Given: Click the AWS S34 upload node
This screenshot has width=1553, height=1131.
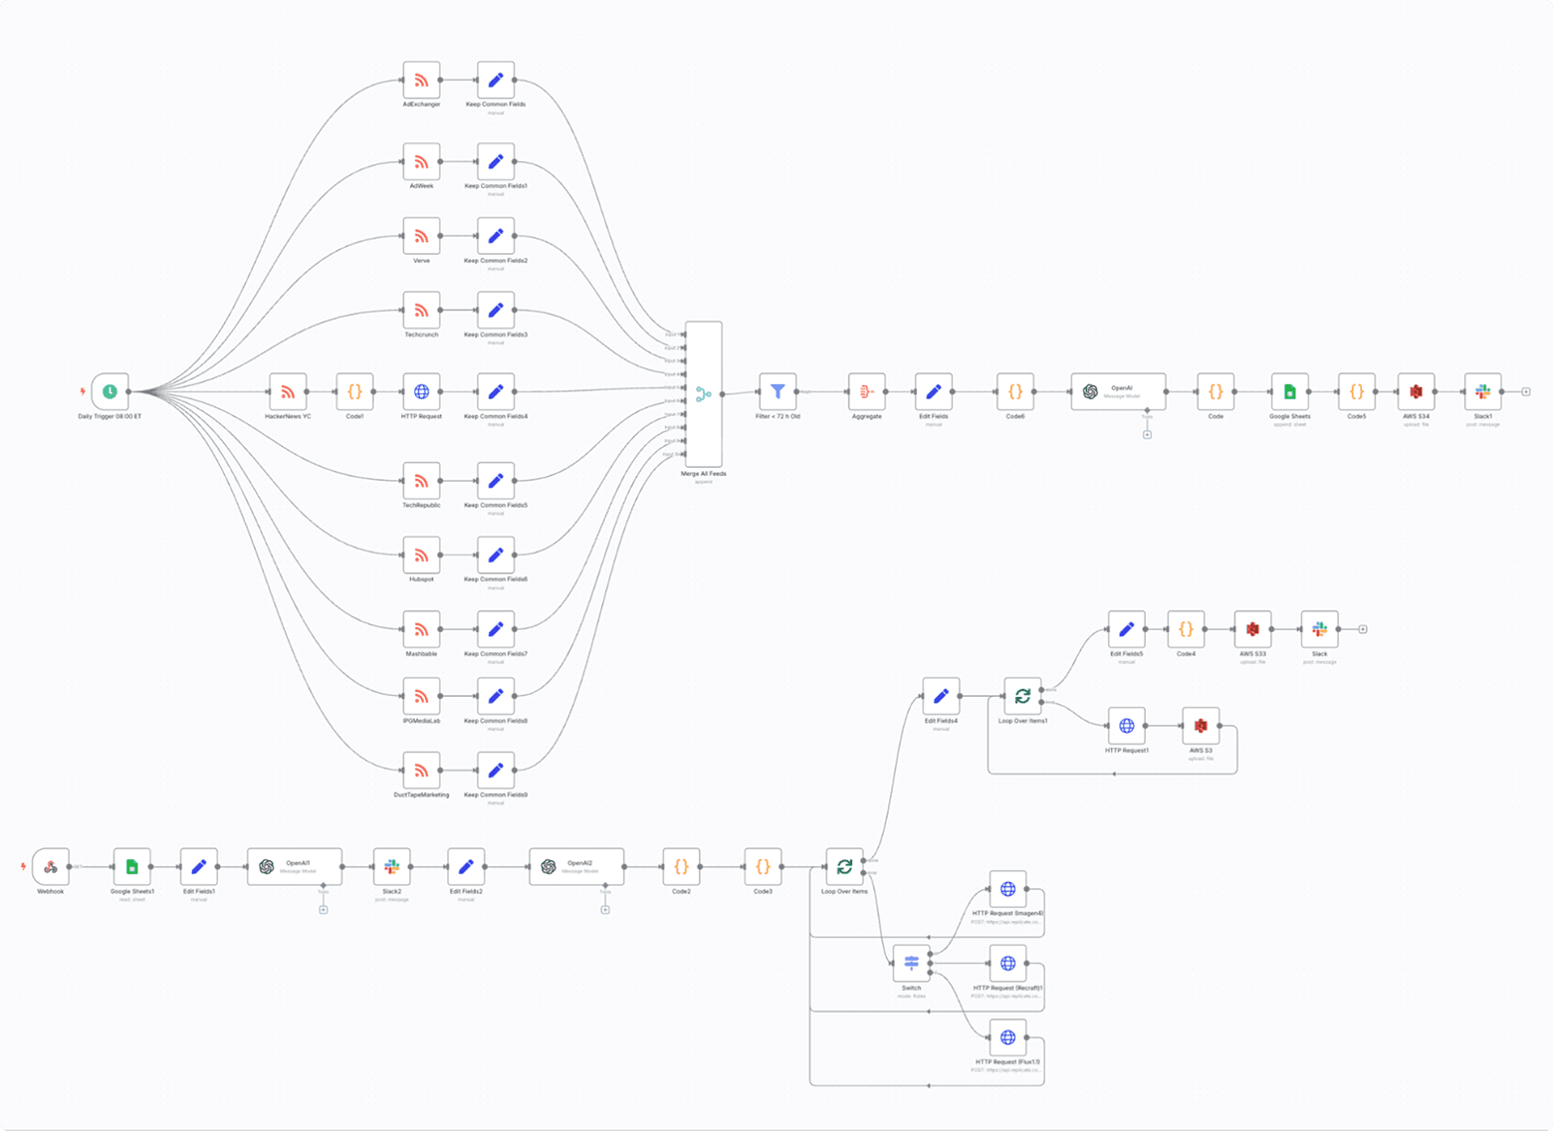Looking at the screenshot, I should click(x=1416, y=392).
